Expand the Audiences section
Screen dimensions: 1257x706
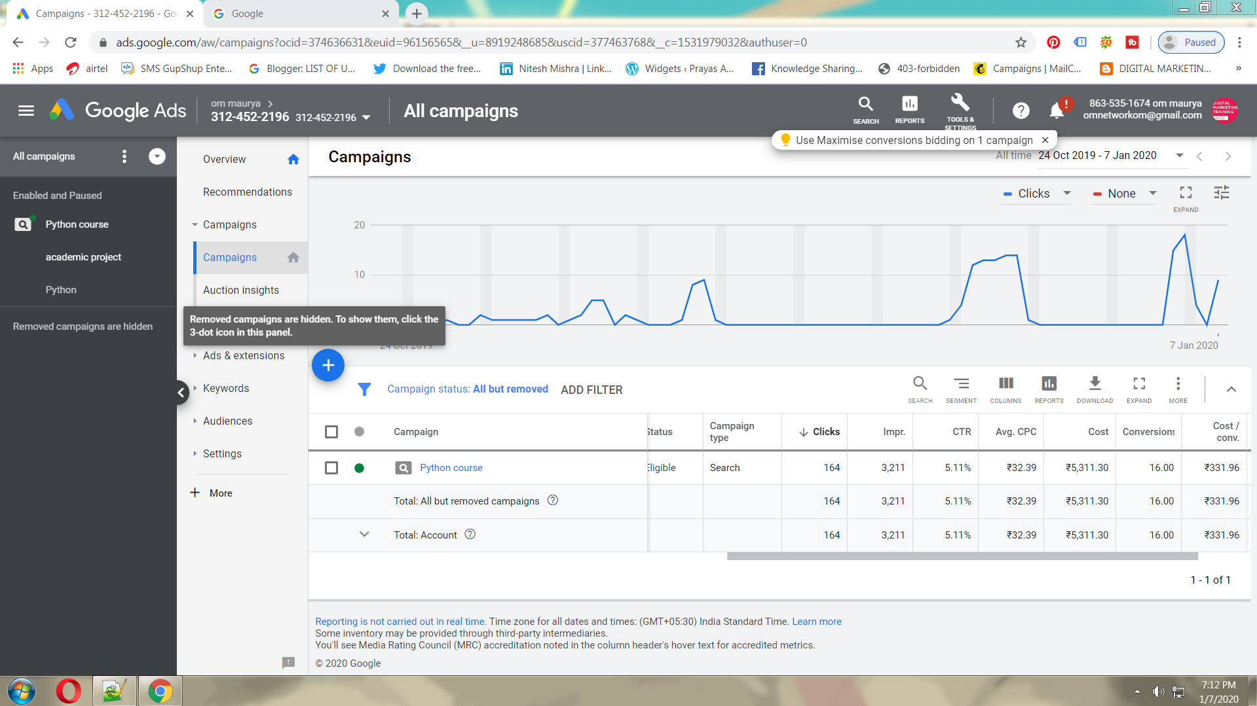pyautogui.click(x=195, y=421)
